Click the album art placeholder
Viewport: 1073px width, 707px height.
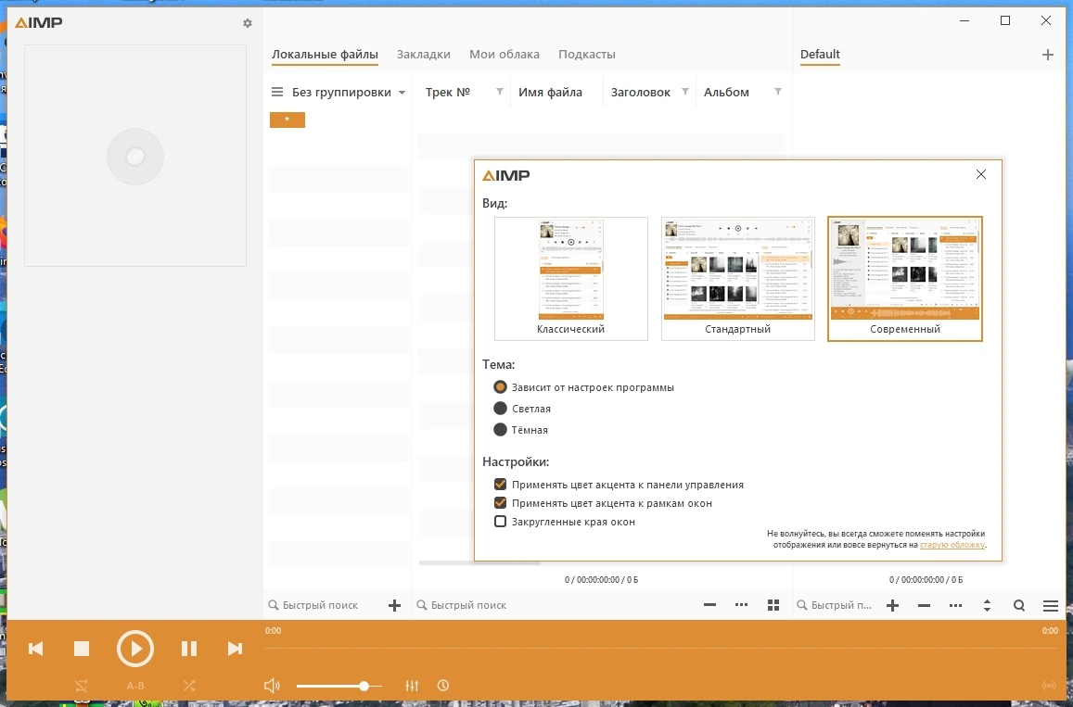point(134,156)
